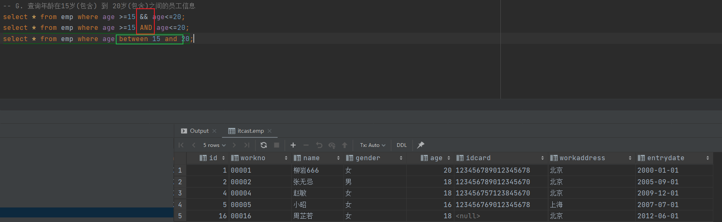
Task: Open the Tx: Auto transaction dropdown
Action: click(x=373, y=145)
